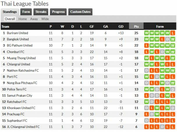The height and width of the screenshot is (132, 177).
Task: Sort table by Pts column header
Action: click(136, 26)
